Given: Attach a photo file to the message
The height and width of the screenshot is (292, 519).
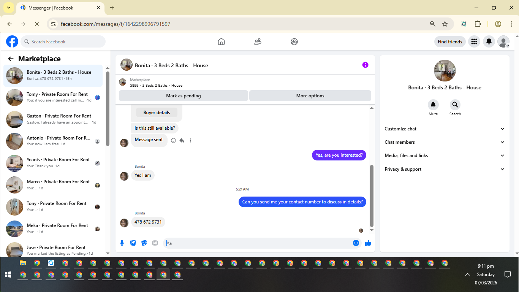Looking at the screenshot, I should (x=133, y=243).
